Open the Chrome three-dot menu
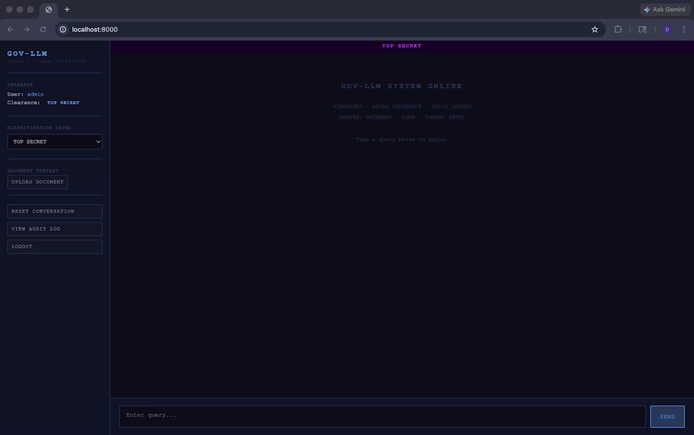Image resolution: width=694 pixels, height=435 pixels. click(x=684, y=29)
